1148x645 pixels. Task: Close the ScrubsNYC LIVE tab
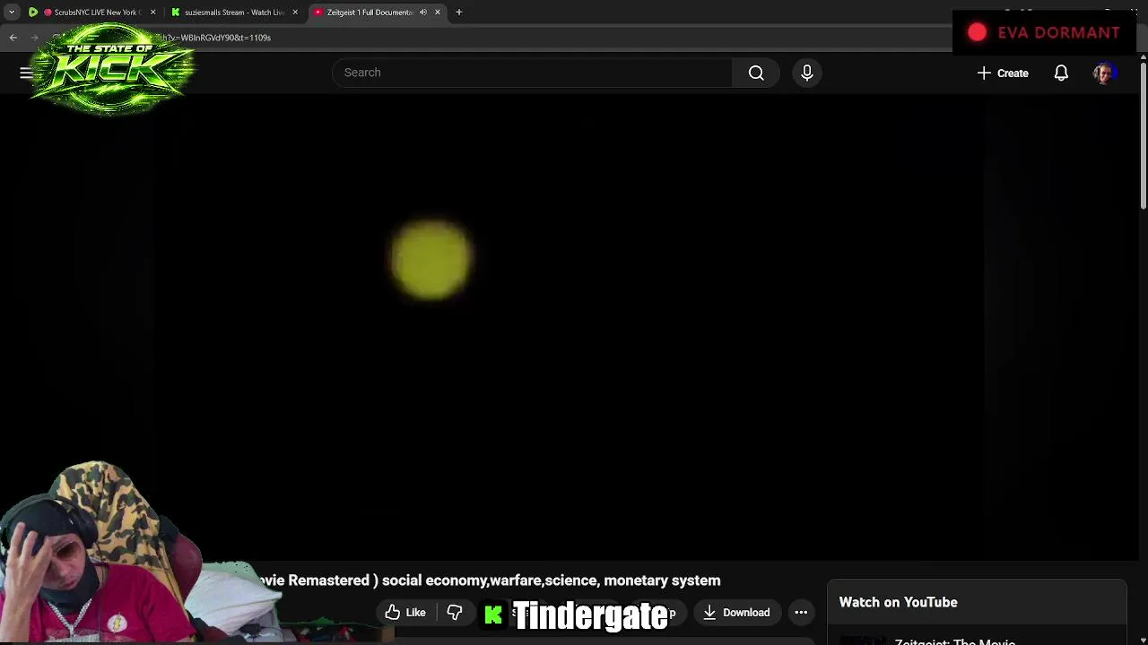[152, 13]
